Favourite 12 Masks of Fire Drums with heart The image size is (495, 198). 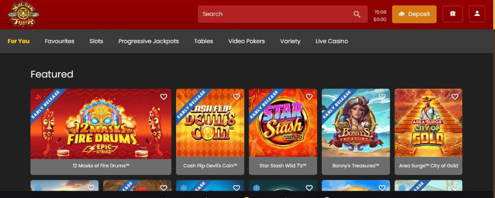click(x=163, y=97)
